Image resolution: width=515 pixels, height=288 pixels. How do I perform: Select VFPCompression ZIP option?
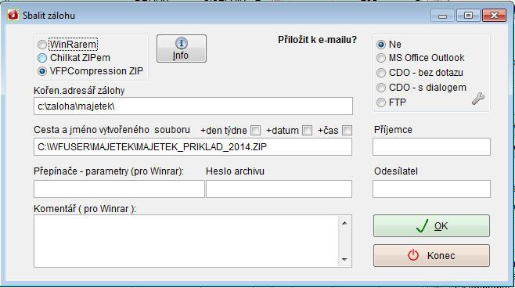point(42,71)
